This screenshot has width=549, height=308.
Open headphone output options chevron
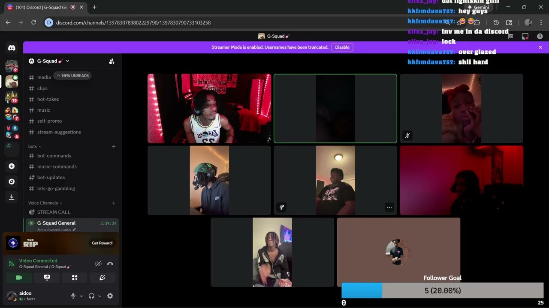tap(100, 296)
